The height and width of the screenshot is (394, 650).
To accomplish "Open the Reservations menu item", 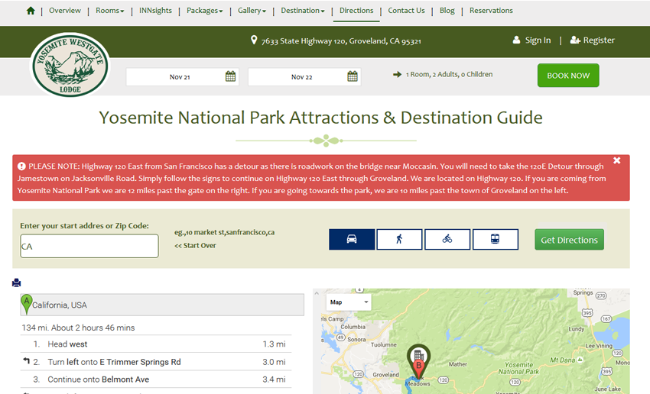I will 491,11.
